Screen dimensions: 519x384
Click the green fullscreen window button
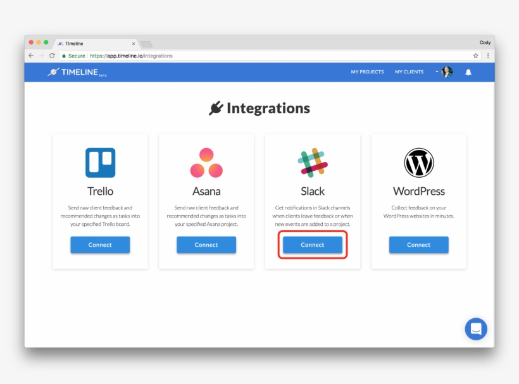pyautogui.click(x=46, y=42)
